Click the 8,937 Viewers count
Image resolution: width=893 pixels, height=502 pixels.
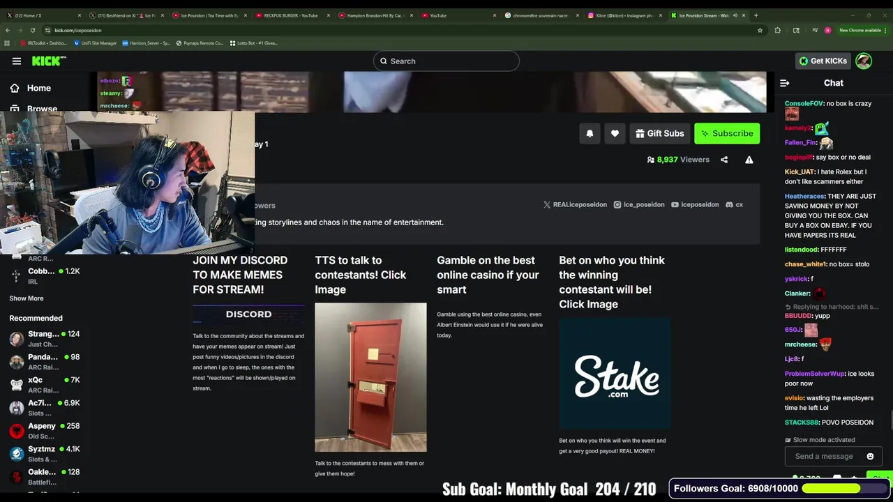click(x=678, y=160)
